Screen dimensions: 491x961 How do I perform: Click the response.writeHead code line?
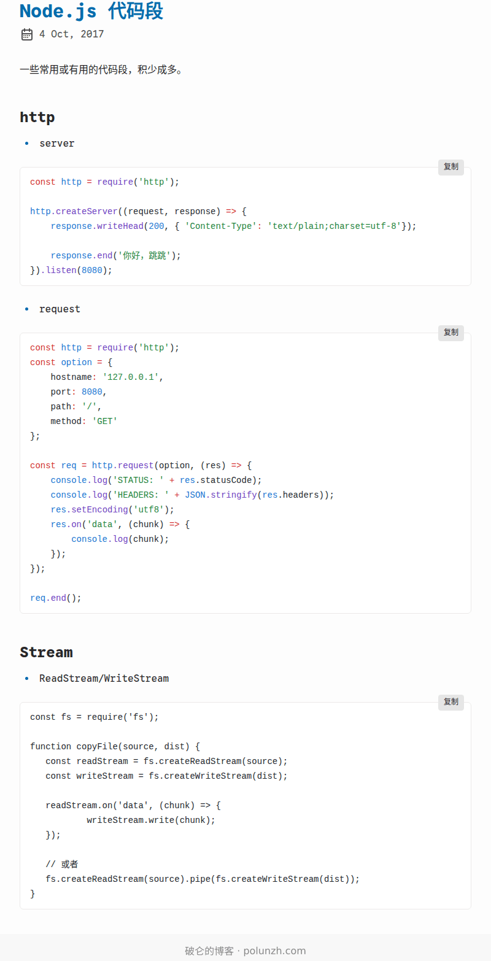point(233,226)
